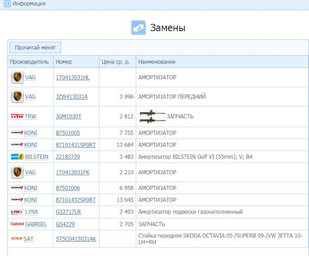
Task: Click the Bilstein logo icon
Action: (17, 157)
